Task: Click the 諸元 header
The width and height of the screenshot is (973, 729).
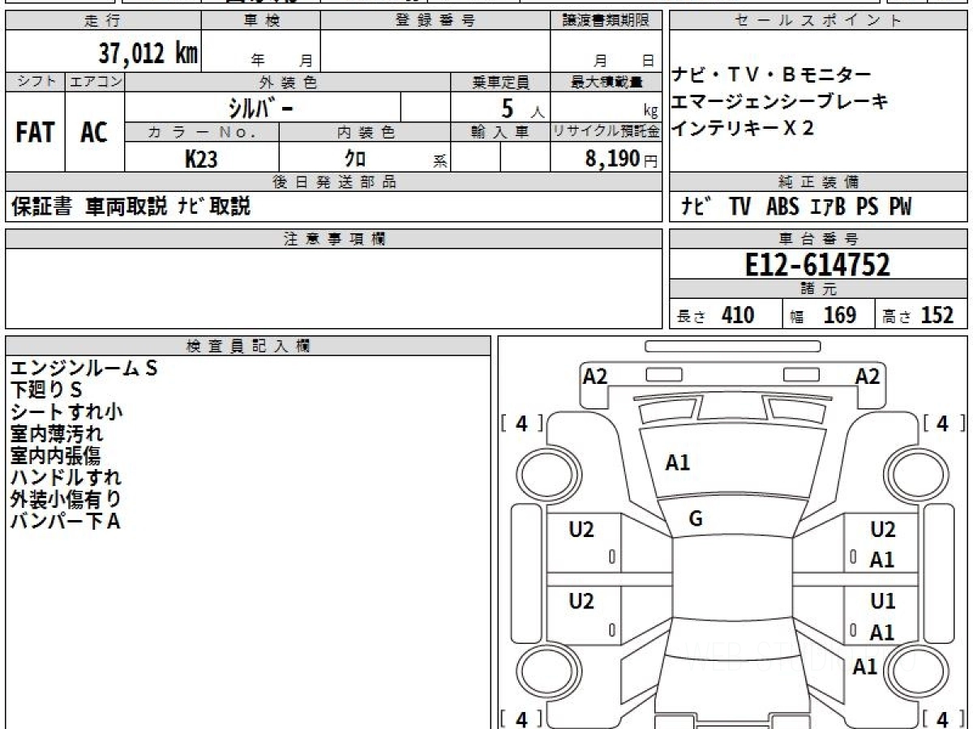Action: point(819,290)
